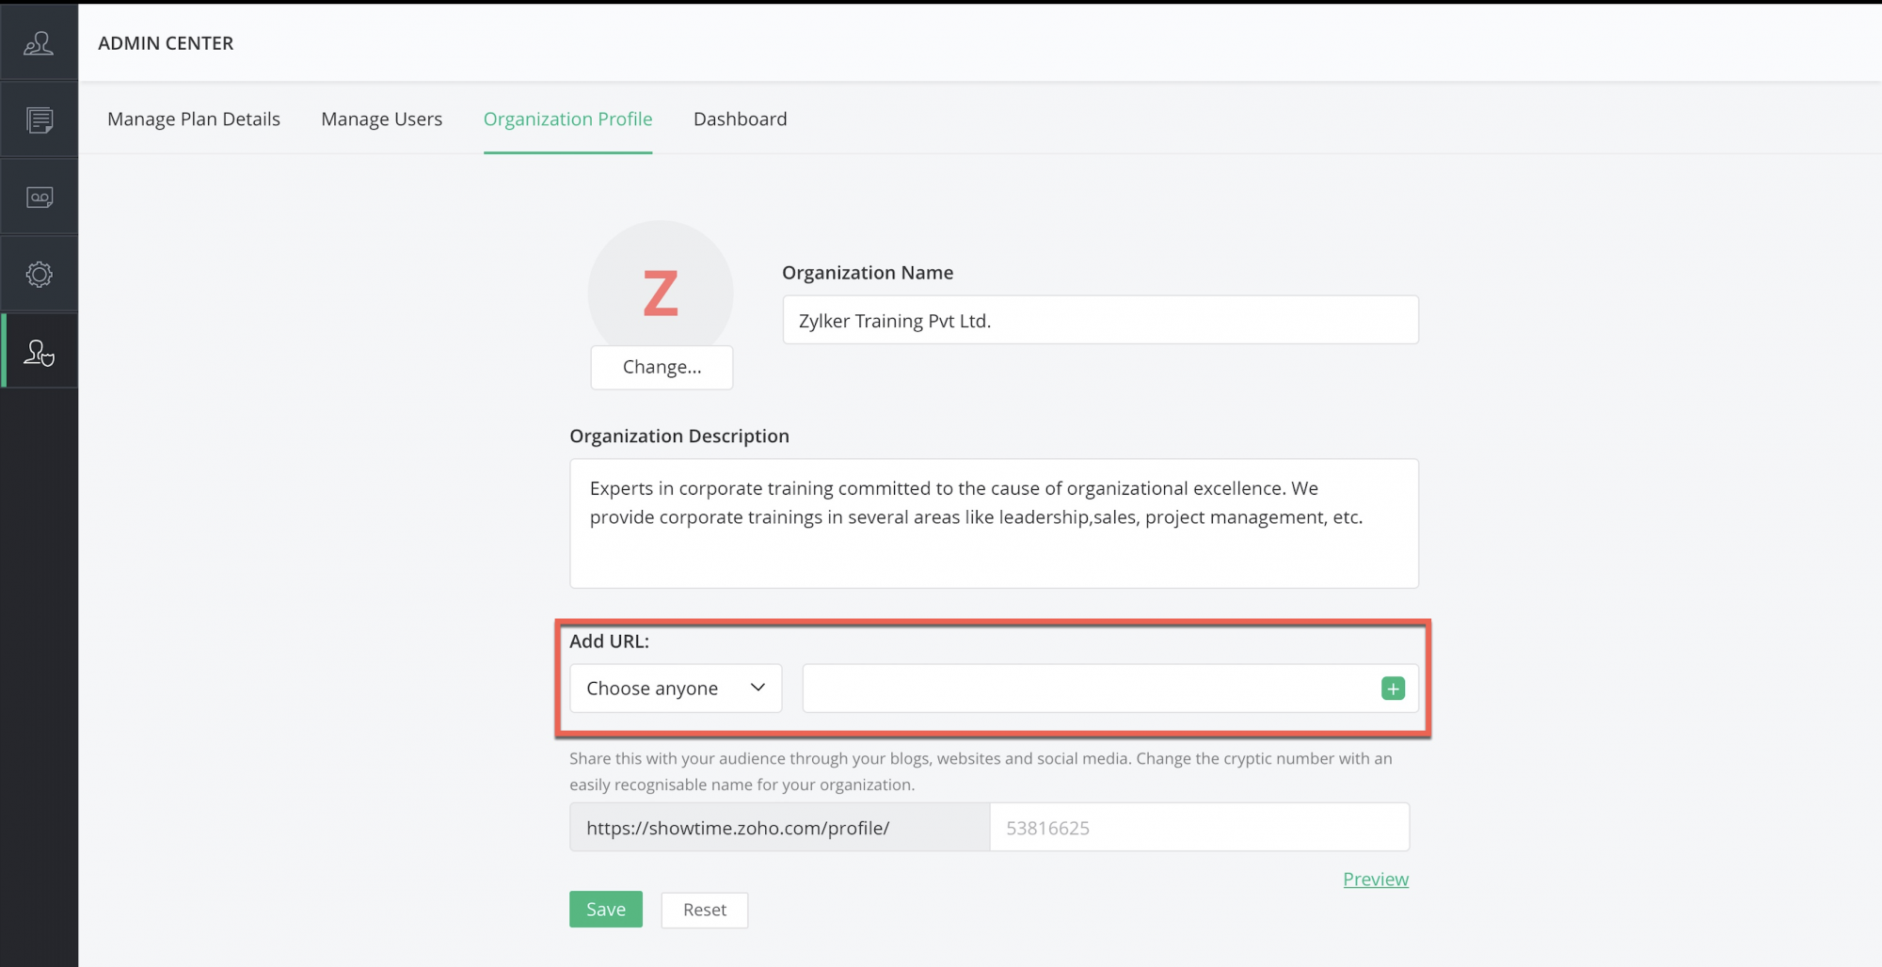Select the Admin Center sidebar icon

click(x=39, y=353)
